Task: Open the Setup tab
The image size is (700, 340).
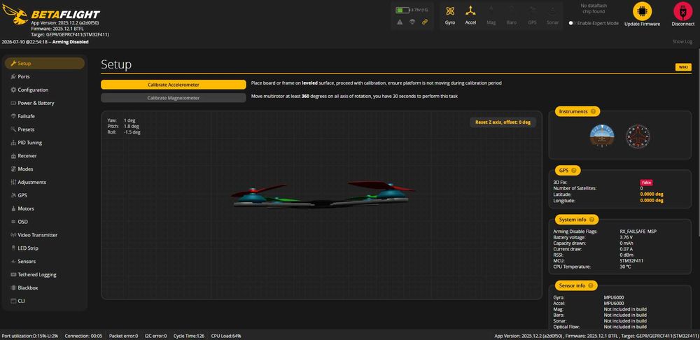Action: pyautogui.click(x=45, y=64)
